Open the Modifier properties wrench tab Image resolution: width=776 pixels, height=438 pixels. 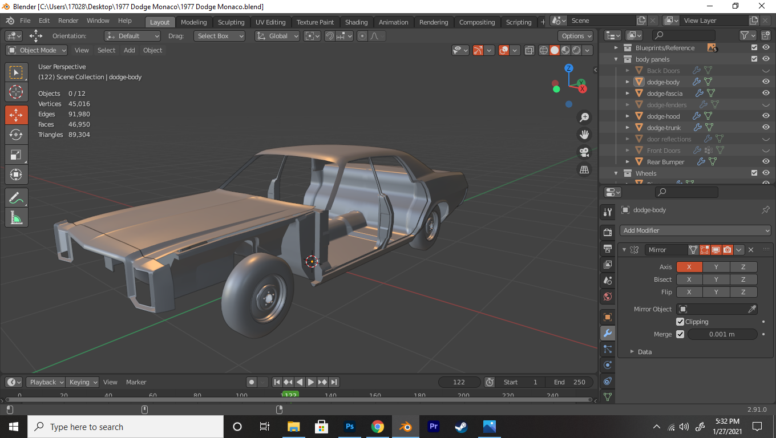pyautogui.click(x=608, y=333)
